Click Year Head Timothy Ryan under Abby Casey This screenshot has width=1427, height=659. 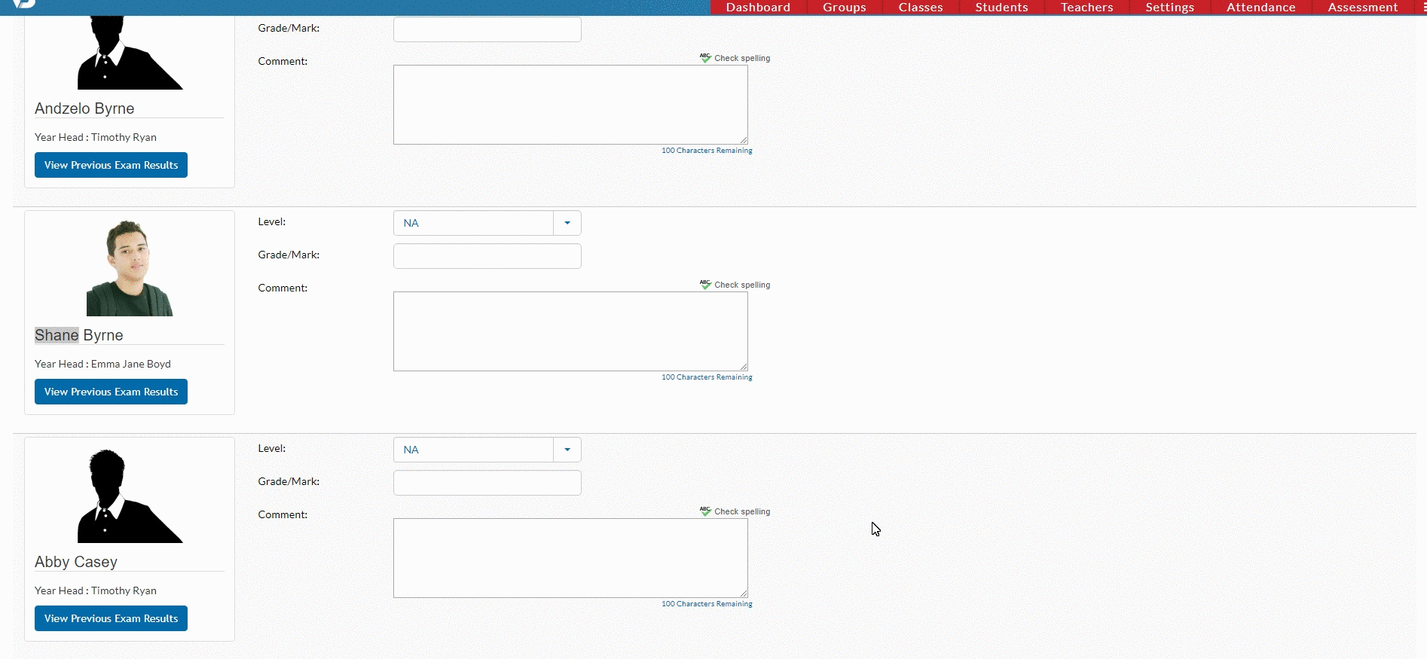(x=96, y=590)
